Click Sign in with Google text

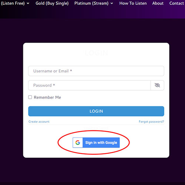pos(101,142)
